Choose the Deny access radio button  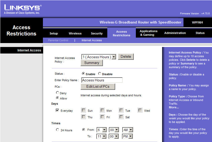pos(58,93)
